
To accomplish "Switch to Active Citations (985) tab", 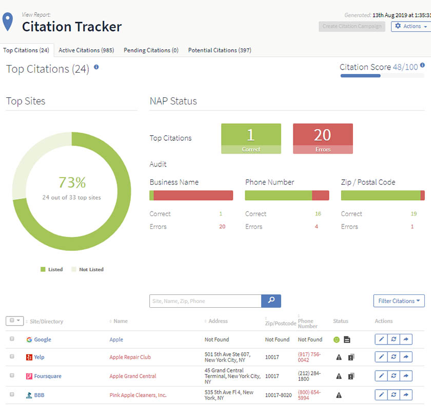I will click(x=86, y=50).
